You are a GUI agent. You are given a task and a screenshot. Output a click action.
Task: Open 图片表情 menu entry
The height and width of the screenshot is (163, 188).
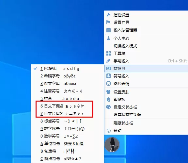[x=146, y=84]
